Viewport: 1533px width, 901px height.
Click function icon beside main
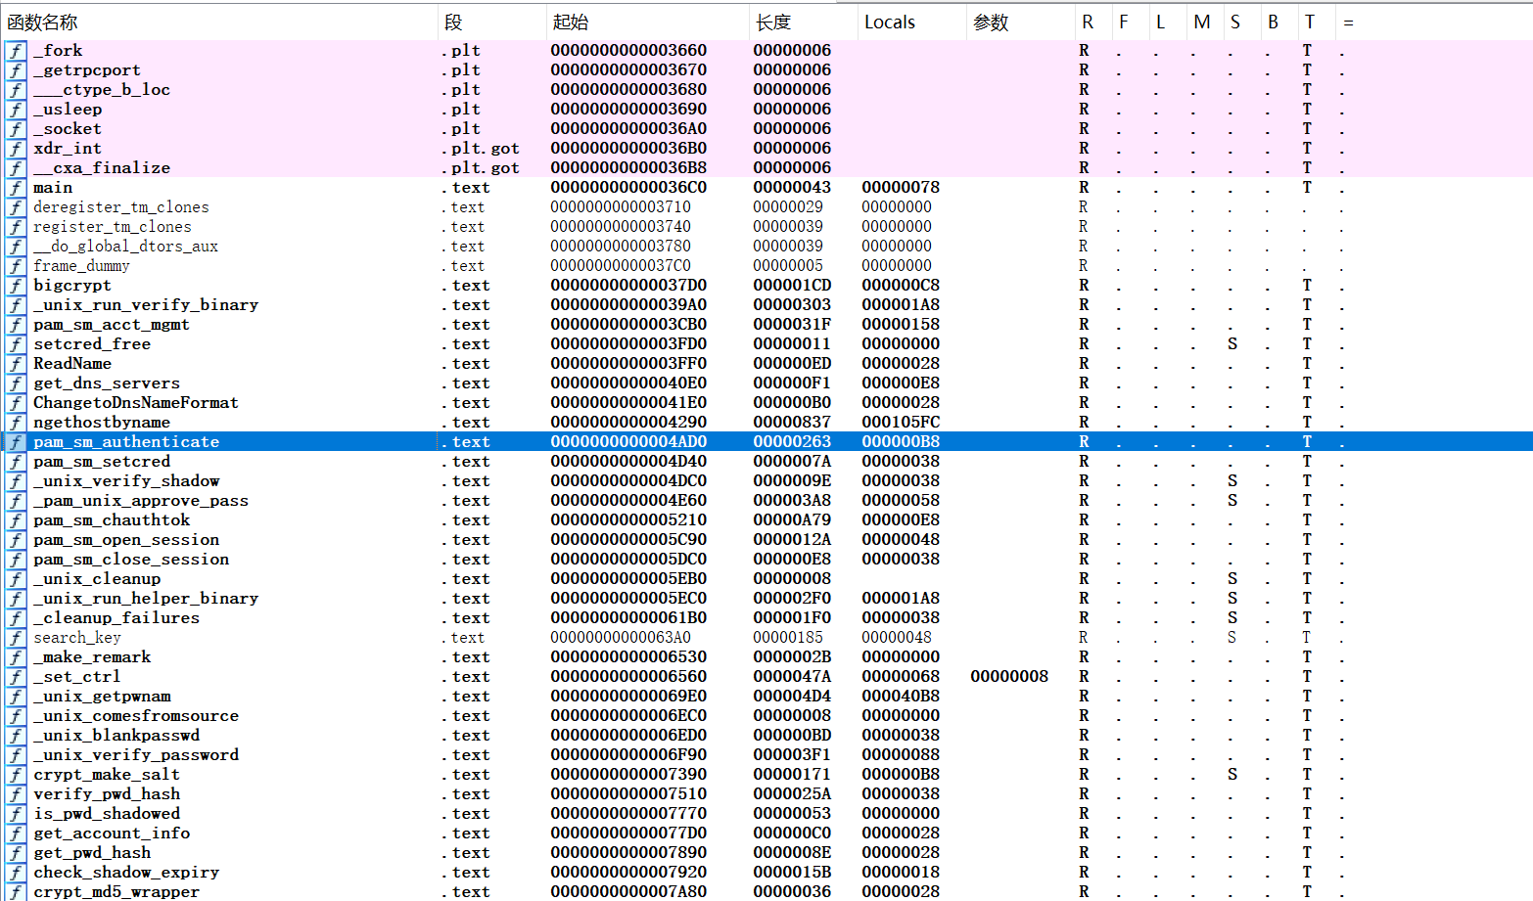tap(16, 188)
